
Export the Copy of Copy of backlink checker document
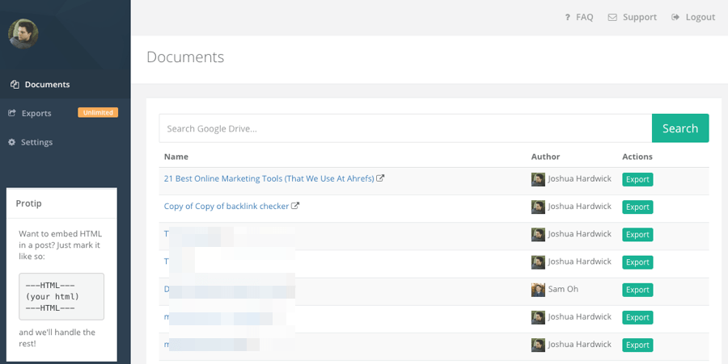(637, 207)
